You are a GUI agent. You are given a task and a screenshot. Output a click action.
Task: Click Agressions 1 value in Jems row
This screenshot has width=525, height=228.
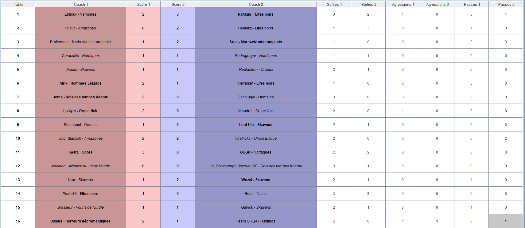[402, 97]
